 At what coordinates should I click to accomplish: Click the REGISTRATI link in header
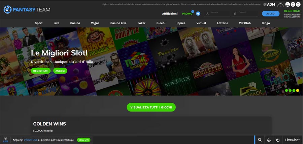[292, 11]
